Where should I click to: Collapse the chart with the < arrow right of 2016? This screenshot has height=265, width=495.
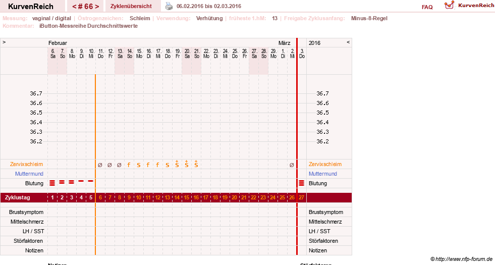[348, 42]
